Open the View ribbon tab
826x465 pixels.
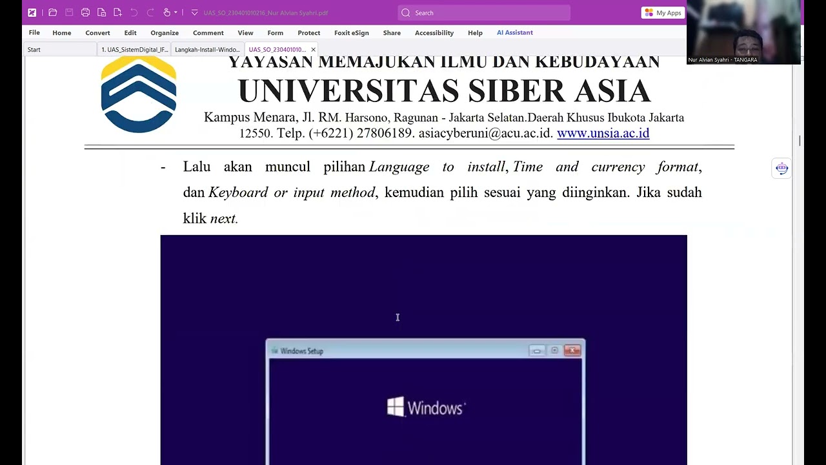[245, 32]
